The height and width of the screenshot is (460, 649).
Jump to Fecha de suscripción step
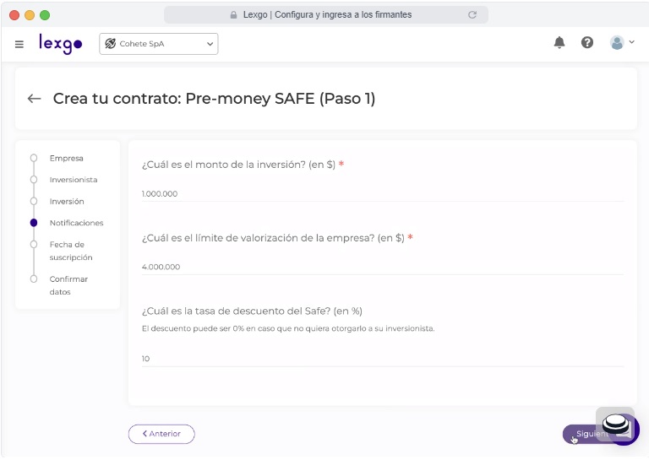[x=71, y=251]
